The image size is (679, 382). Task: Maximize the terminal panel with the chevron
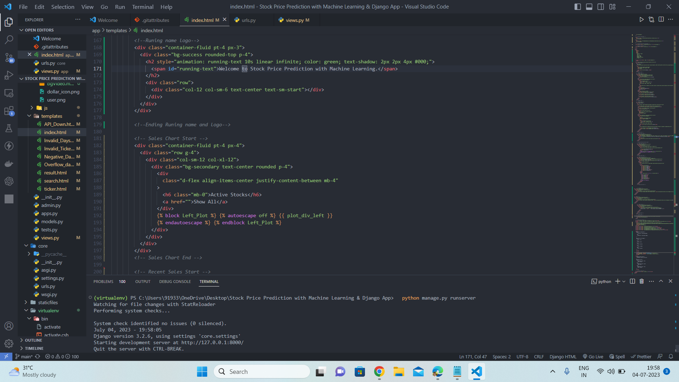[x=661, y=281]
